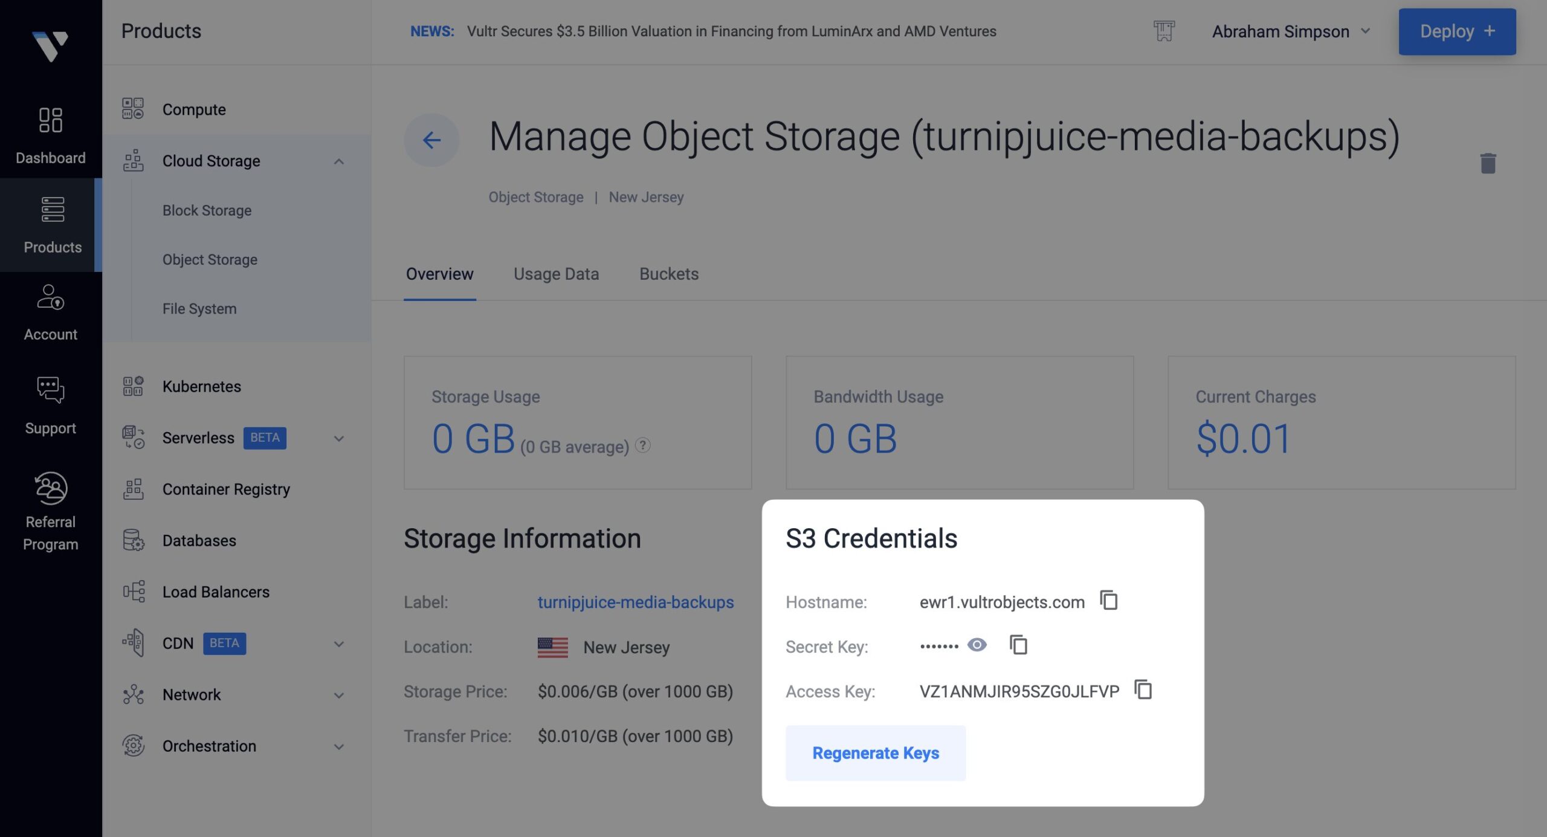This screenshot has height=837, width=1547.
Task: Click the Load Balancers icon
Action: (133, 592)
